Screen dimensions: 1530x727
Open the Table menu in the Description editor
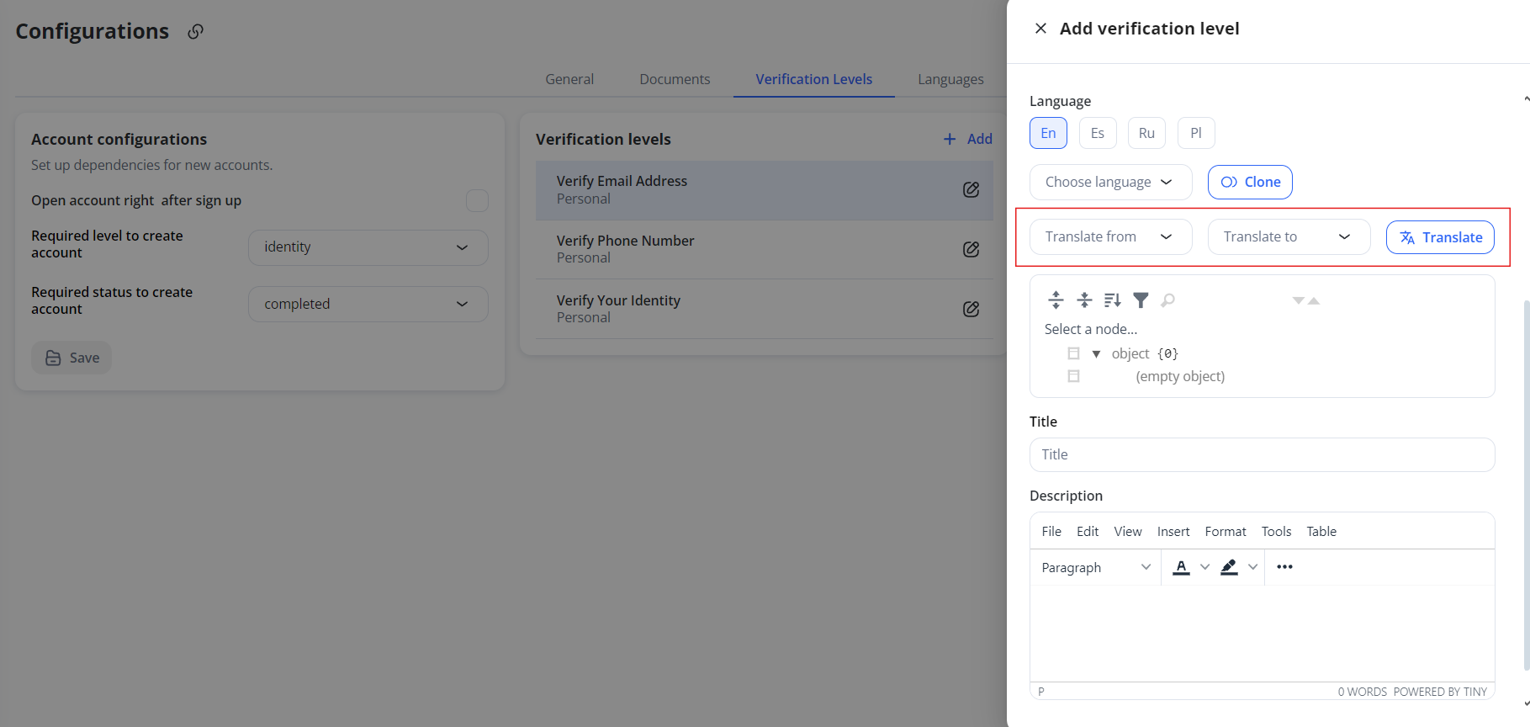pos(1321,531)
